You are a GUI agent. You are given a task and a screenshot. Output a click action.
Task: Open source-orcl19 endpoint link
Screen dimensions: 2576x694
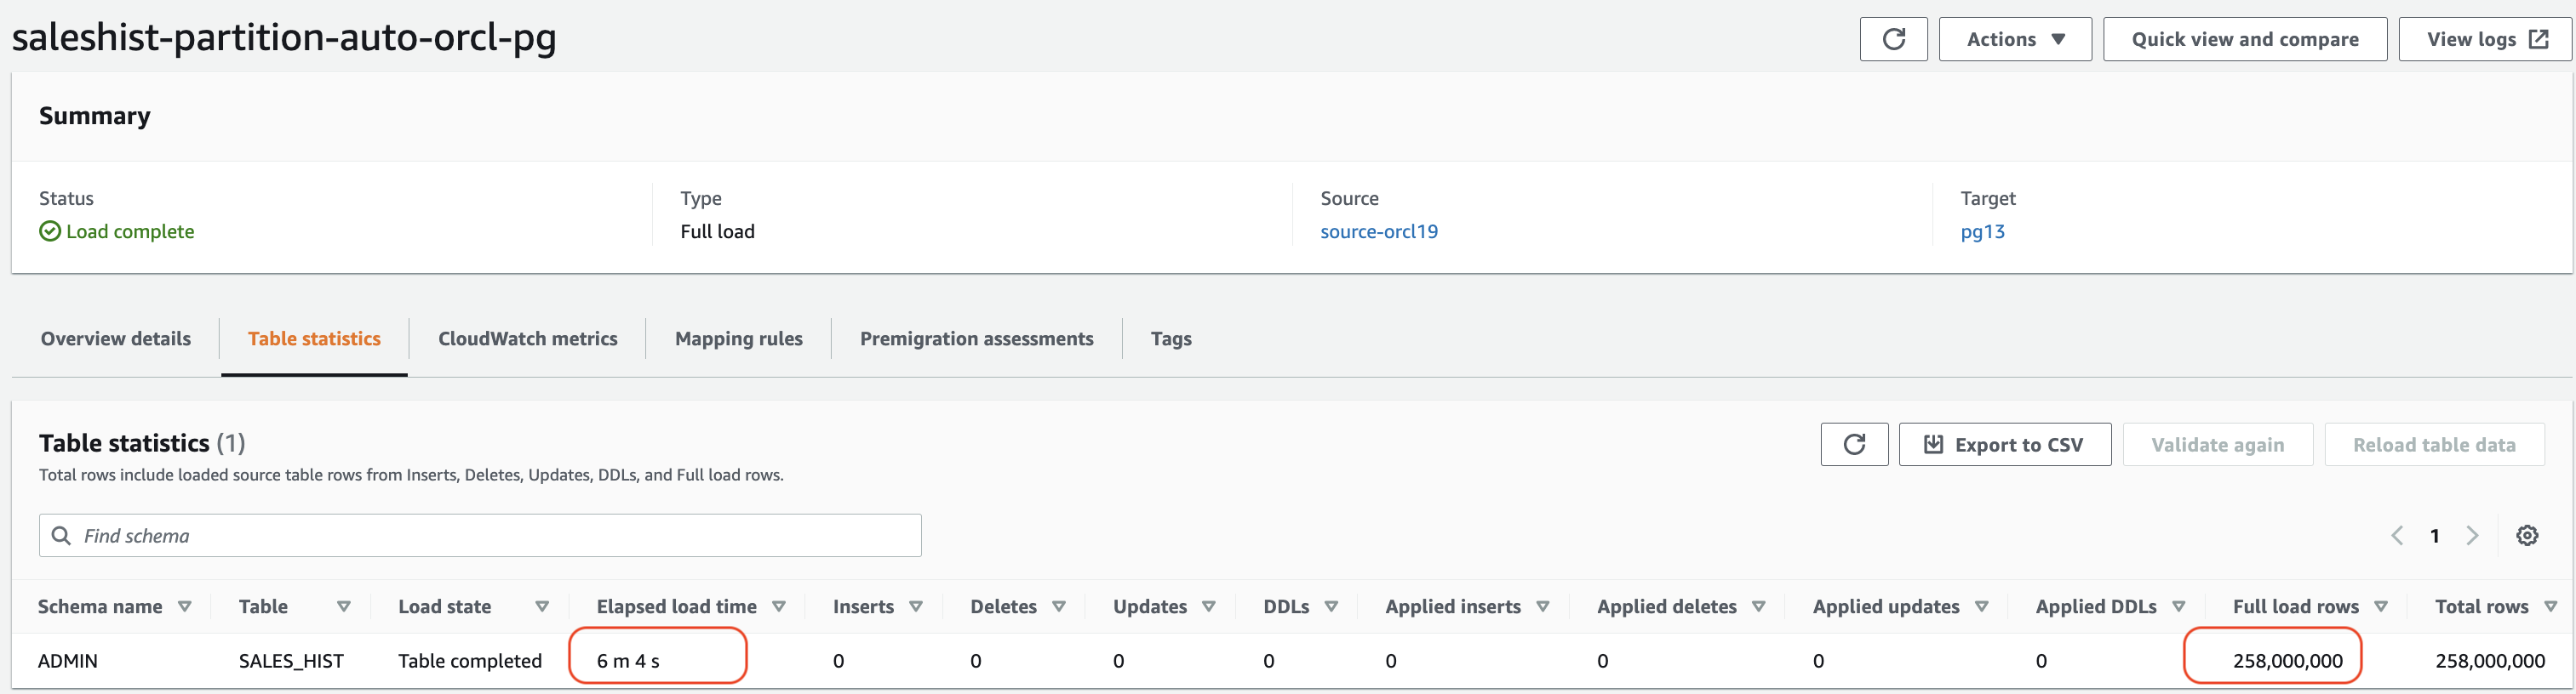pos(1378,231)
